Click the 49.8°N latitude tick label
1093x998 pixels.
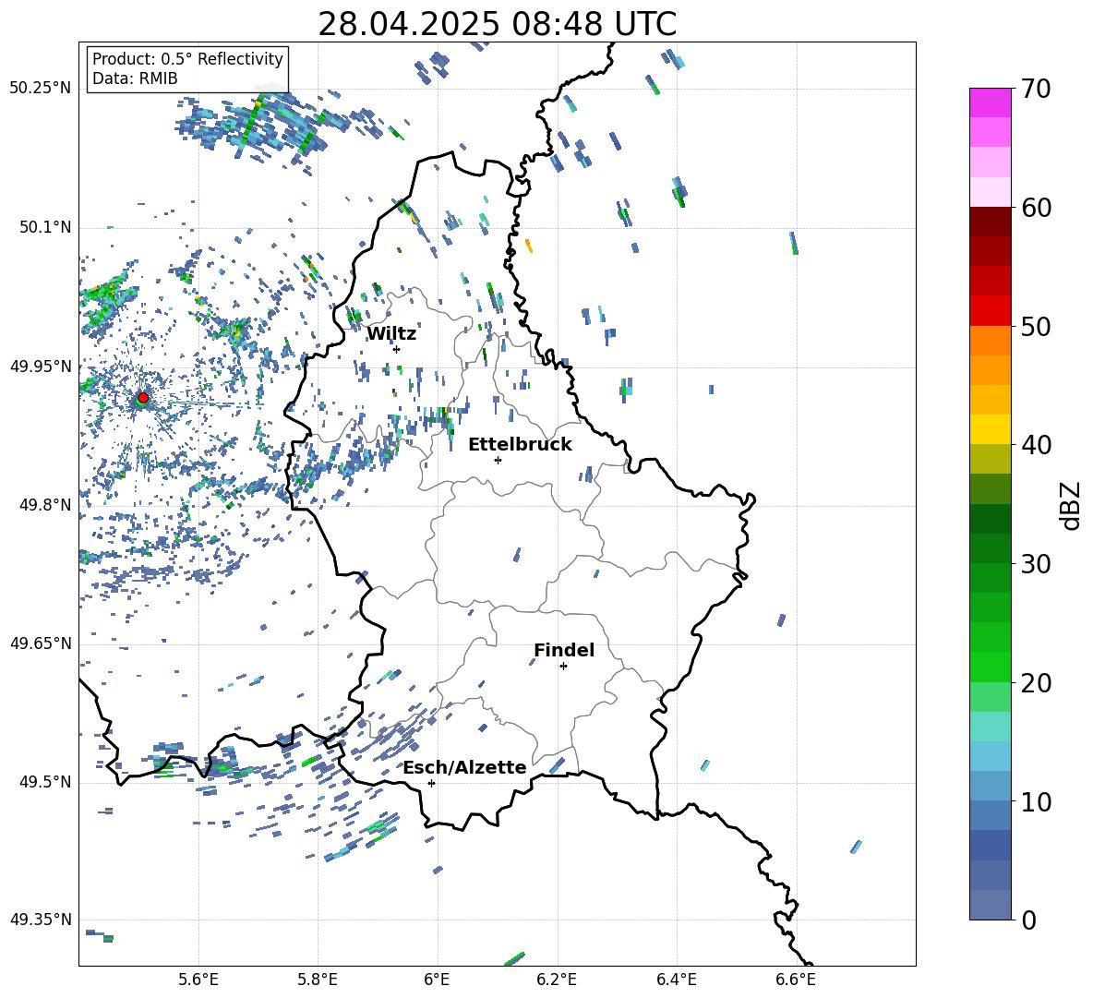(x=45, y=505)
